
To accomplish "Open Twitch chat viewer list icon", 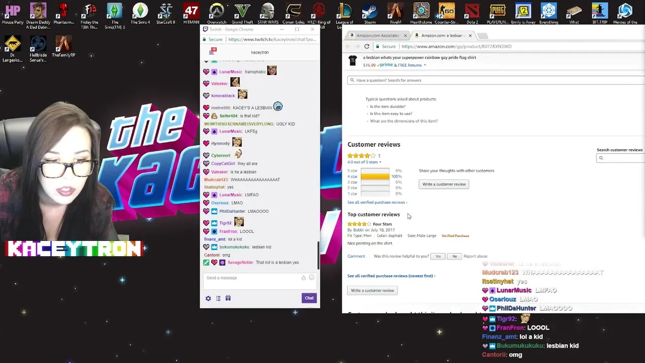I will pos(218,298).
